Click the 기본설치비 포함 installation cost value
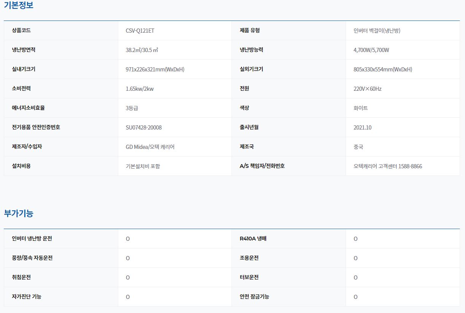Viewport: 465px width, 313px height. click(x=143, y=166)
